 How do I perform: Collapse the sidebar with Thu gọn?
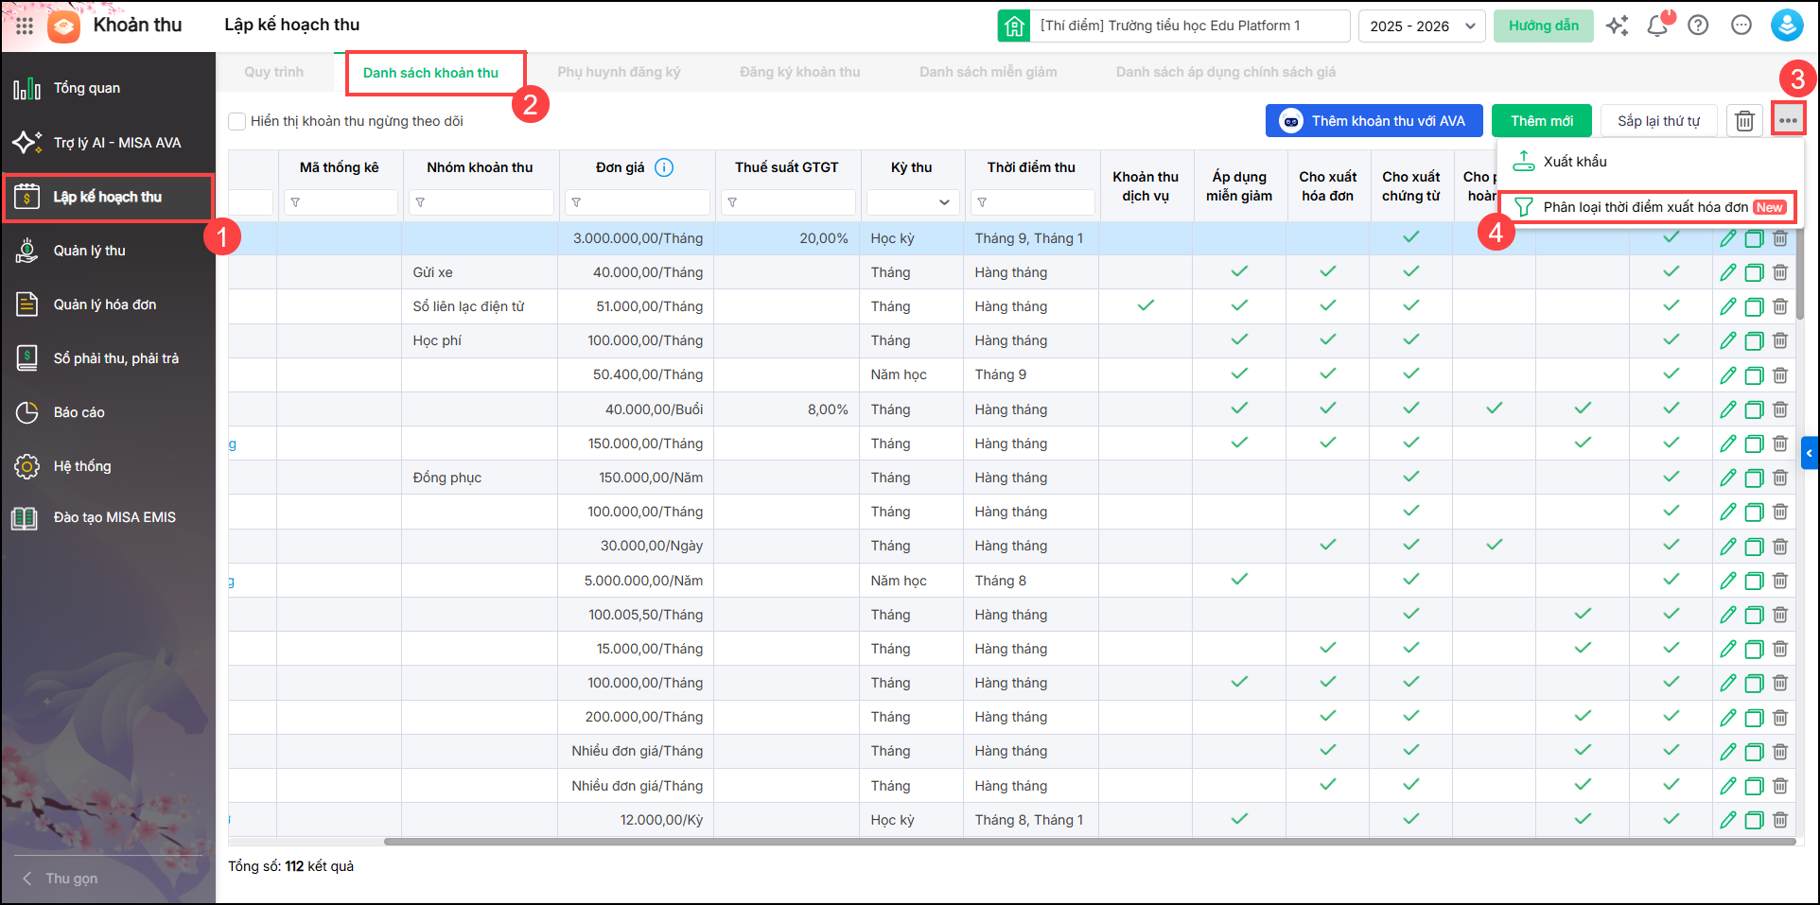click(71, 878)
